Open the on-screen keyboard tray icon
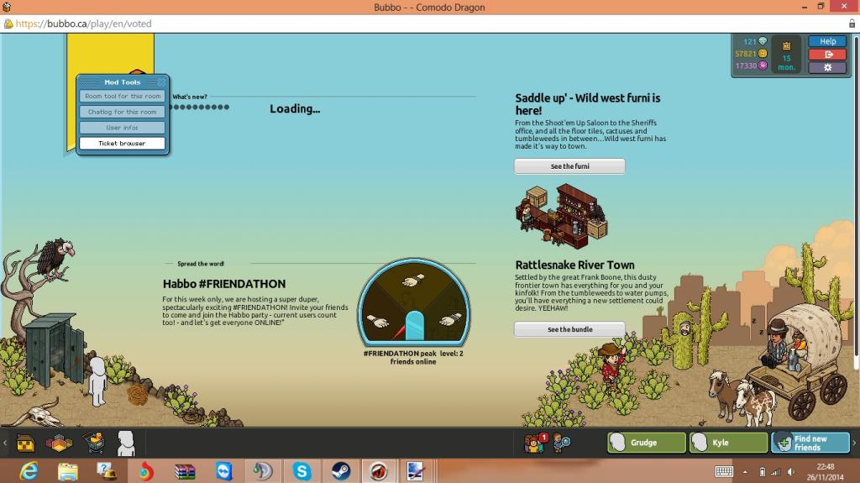 coord(724,471)
